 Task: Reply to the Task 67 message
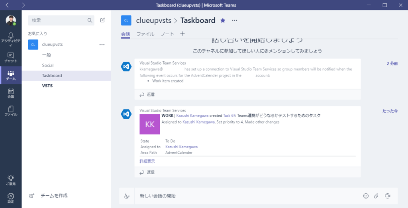[147, 172]
